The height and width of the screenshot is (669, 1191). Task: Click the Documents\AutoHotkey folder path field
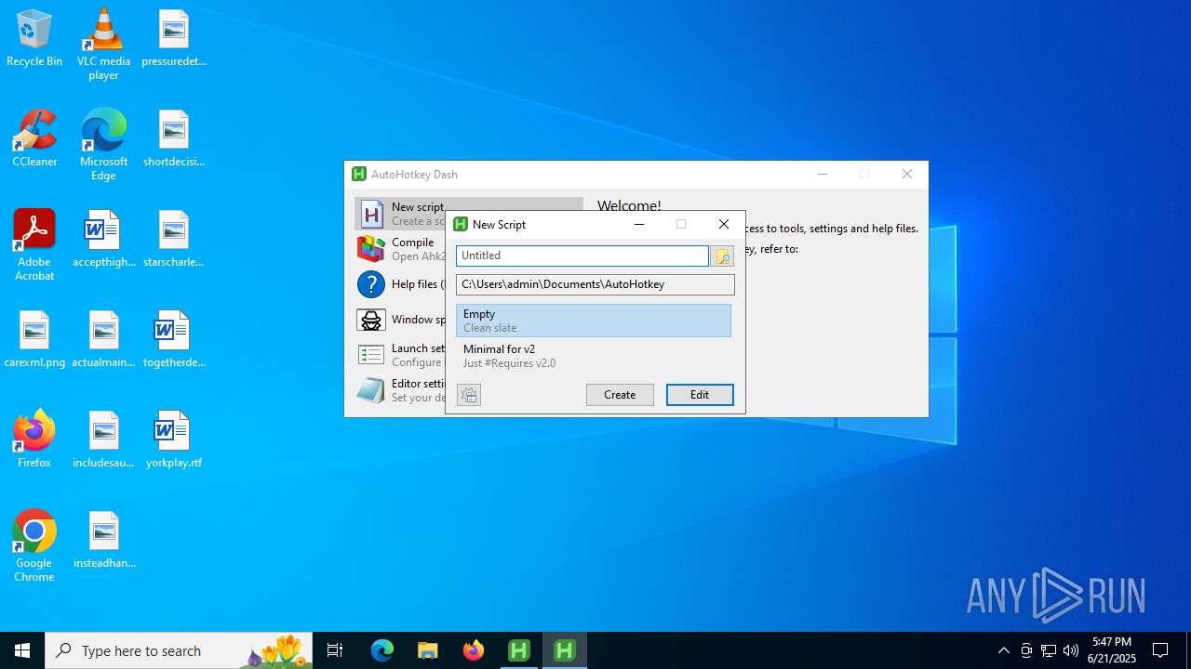tap(595, 284)
